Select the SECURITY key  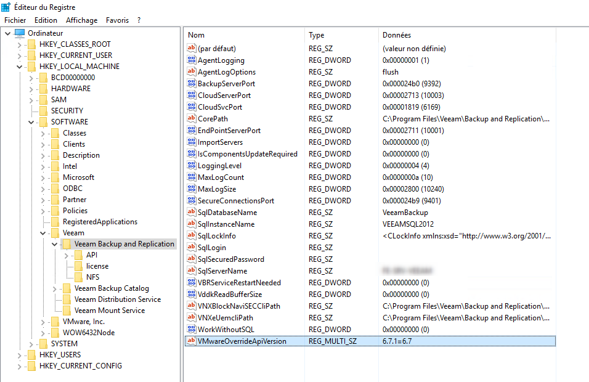(67, 111)
